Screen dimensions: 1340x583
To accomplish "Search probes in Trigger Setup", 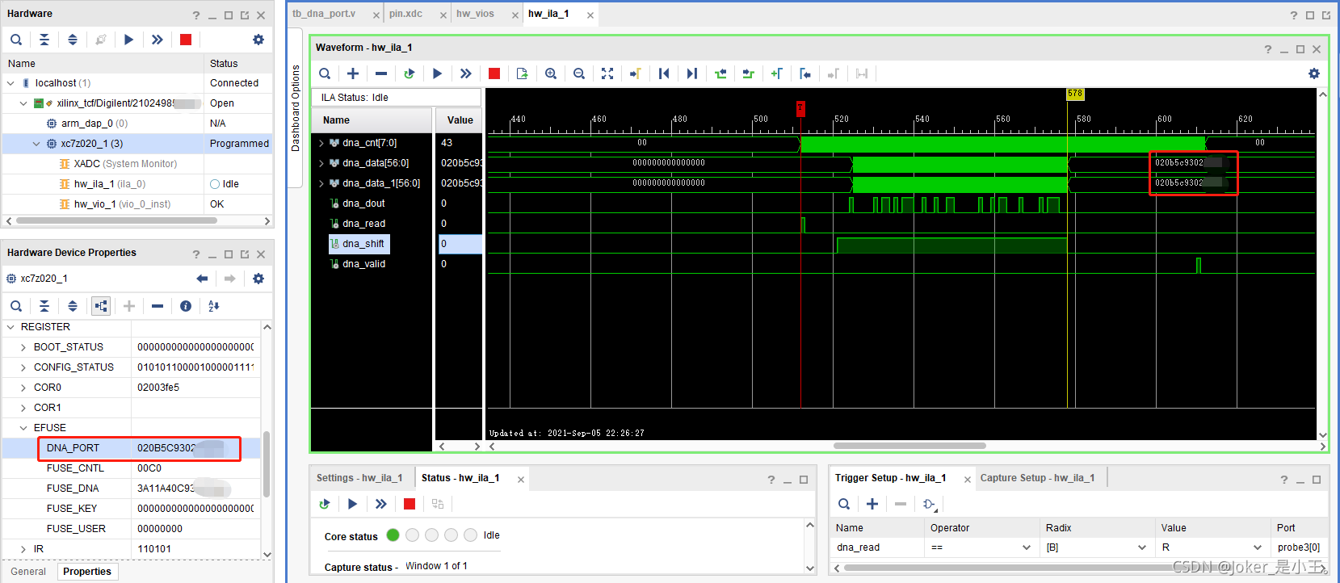I will coord(844,504).
